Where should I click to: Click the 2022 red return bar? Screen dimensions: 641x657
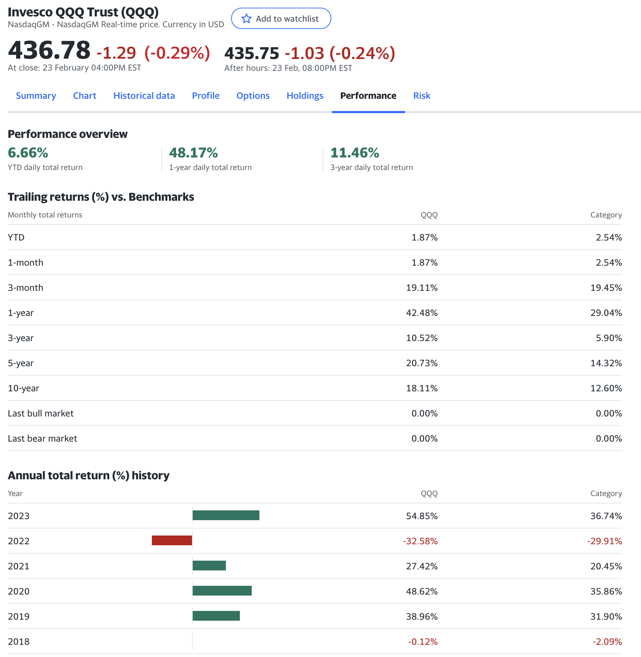click(x=172, y=540)
